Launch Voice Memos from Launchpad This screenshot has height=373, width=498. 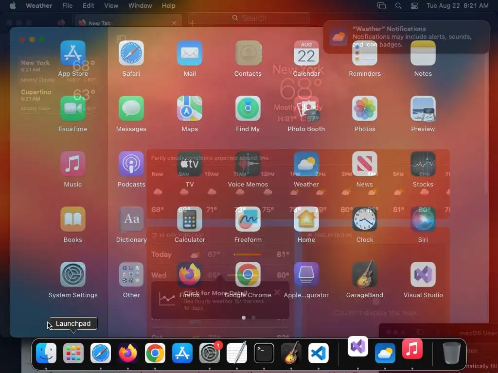[248, 164]
